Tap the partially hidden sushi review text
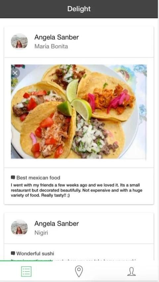 pyautogui.click(x=73, y=259)
